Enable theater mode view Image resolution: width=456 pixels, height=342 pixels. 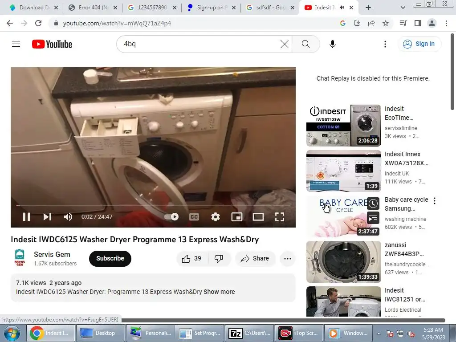coord(258,217)
